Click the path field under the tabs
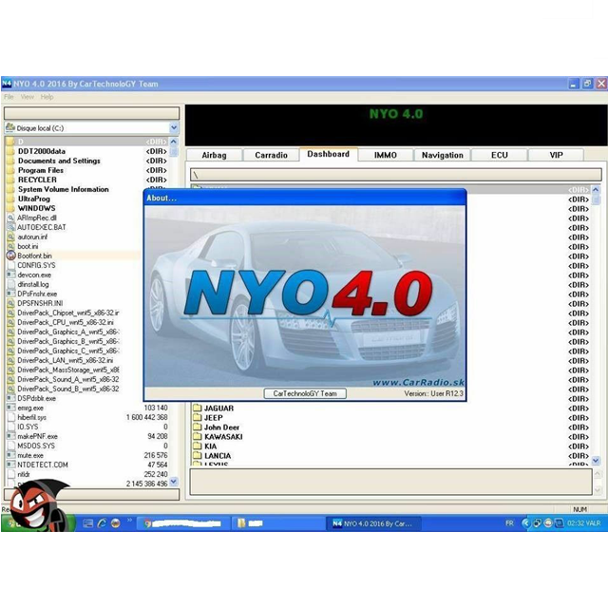The width and height of the screenshot is (608, 608). click(x=395, y=175)
